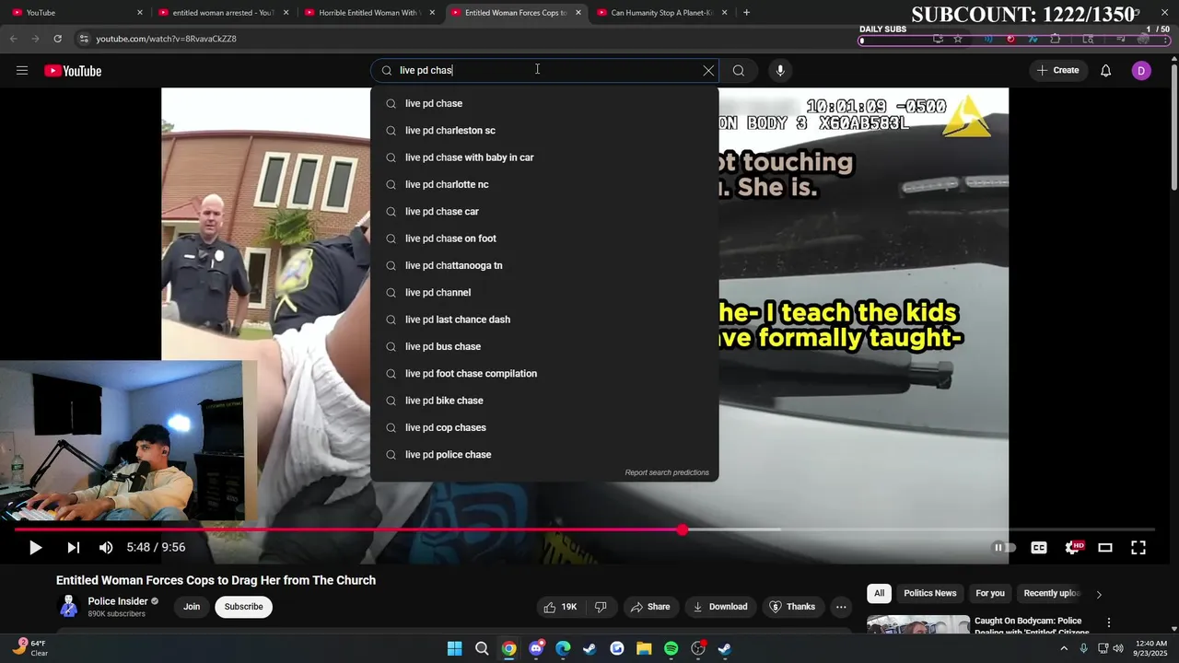
Task: Switch to 'Can Humanity Stop A Planet' tab
Action: (661, 13)
